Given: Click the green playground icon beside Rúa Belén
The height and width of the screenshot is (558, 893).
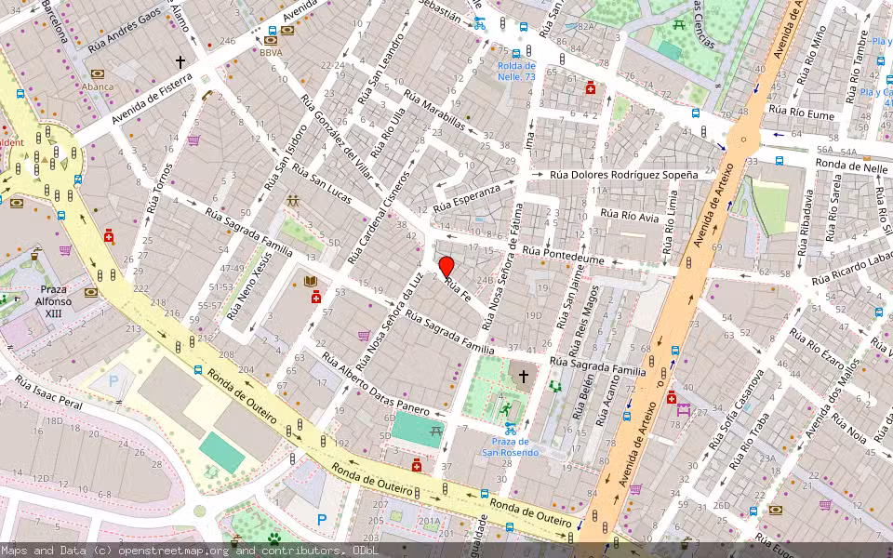Looking at the screenshot, I should coord(555,387).
